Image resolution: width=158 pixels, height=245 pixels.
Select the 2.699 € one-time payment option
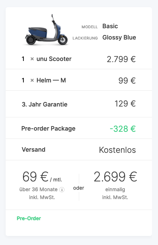(x=115, y=185)
